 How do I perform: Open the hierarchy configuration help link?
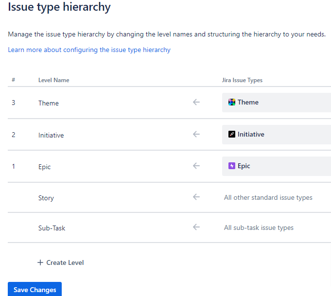89,50
